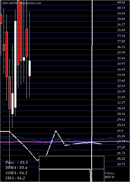Click the 12MA : 34.5 readout

pos(16,173)
